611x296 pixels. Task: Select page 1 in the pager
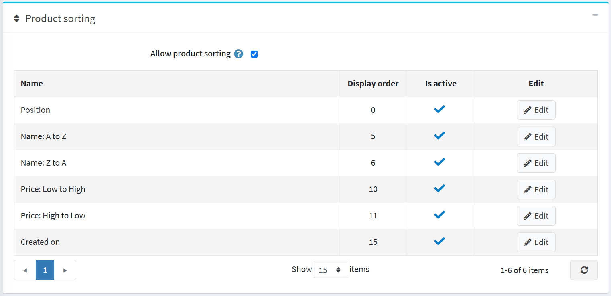coord(45,270)
